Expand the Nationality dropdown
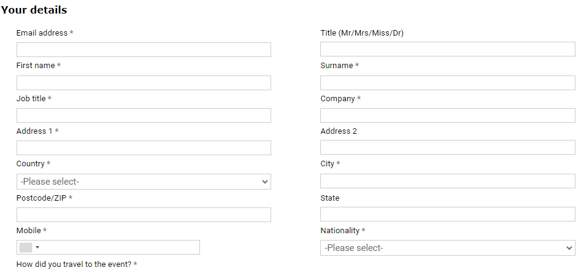 [447, 248]
